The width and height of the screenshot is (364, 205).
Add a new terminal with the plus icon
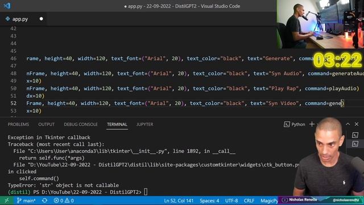pos(312,124)
